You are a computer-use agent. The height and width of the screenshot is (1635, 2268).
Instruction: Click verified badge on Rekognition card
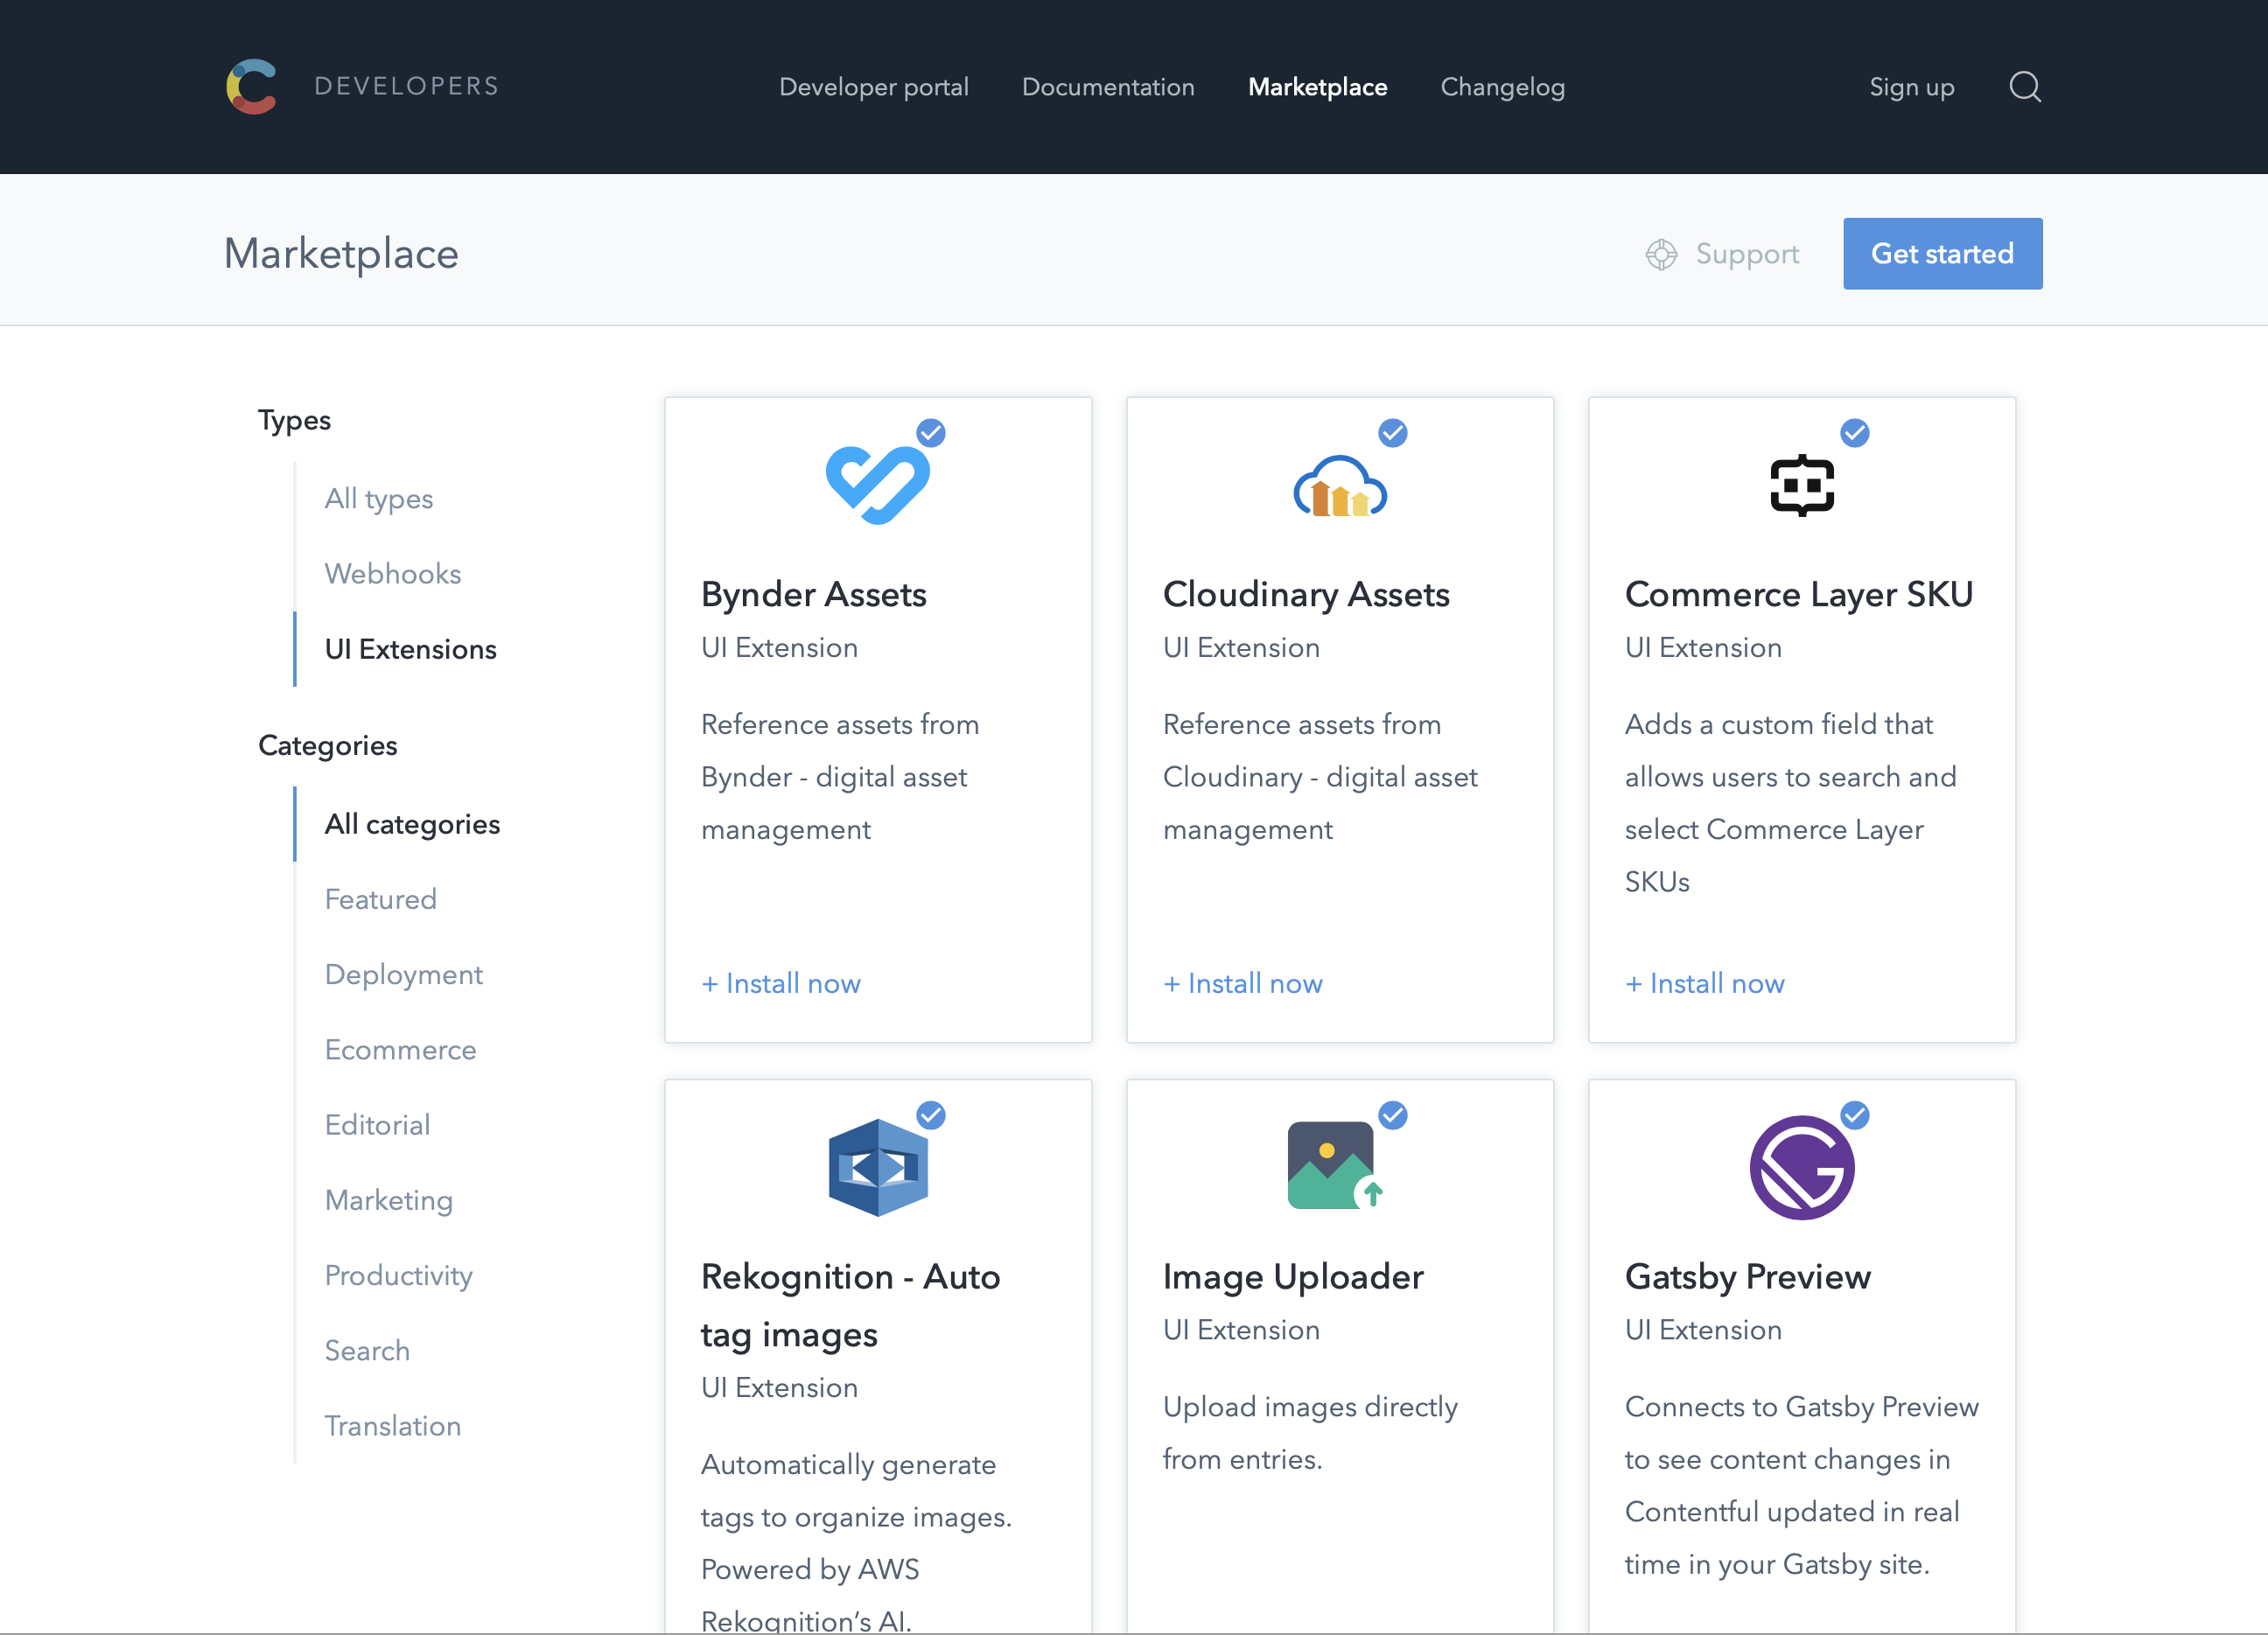pyautogui.click(x=931, y=1115)
